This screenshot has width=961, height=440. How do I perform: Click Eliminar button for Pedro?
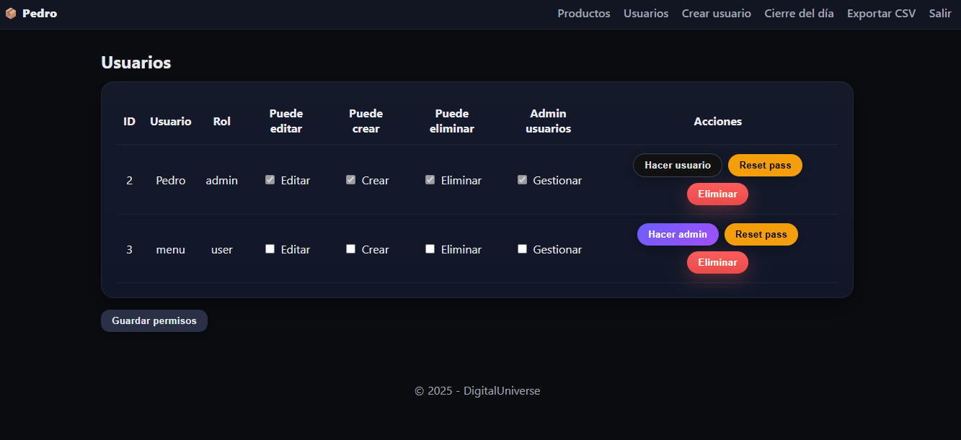717,194
